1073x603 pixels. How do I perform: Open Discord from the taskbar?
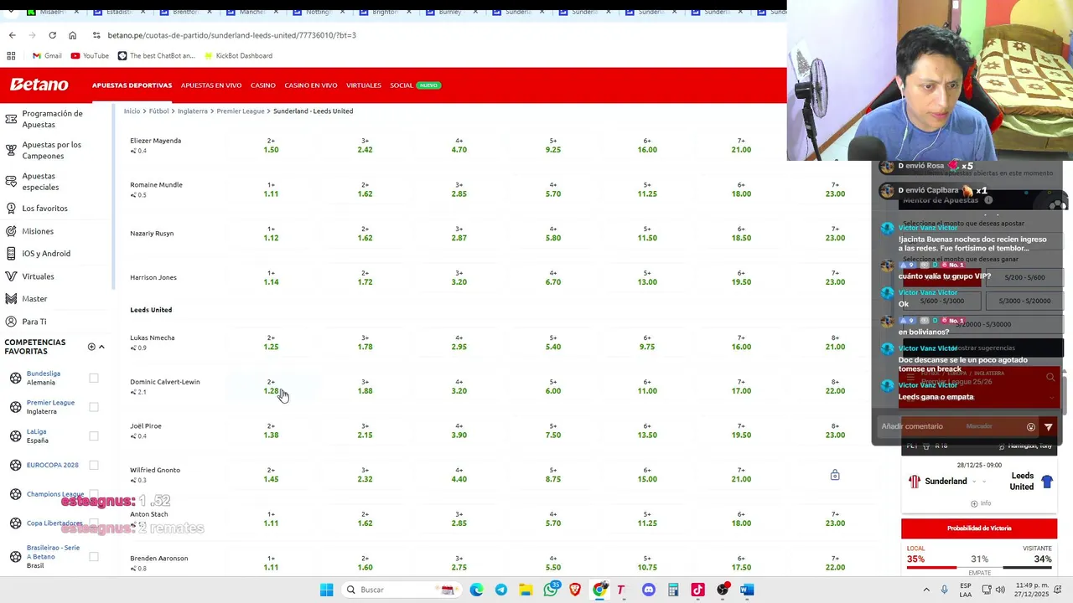pyautogui.click(x=648, y=590)
